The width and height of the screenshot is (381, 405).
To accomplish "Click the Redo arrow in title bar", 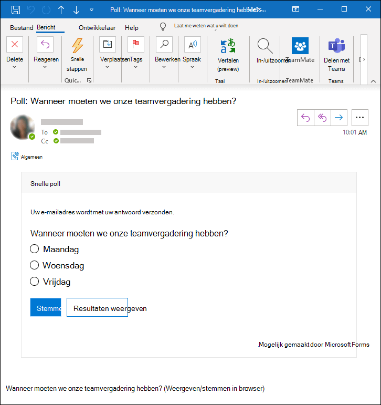I will pyautogui.click(x=46, y=10).
